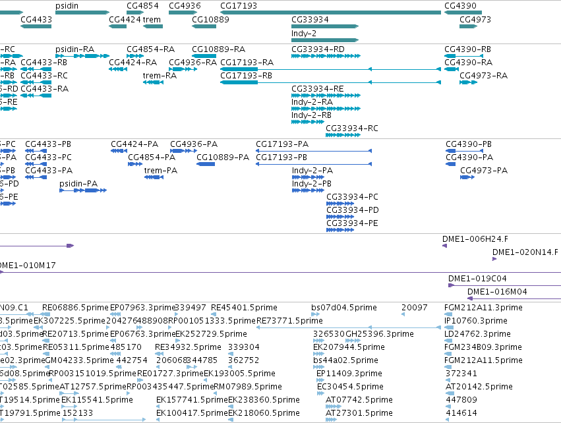This screenshot has width=561, height=423.
Task: Select protein CG10889-PA
Action: (x=206, y=164)
